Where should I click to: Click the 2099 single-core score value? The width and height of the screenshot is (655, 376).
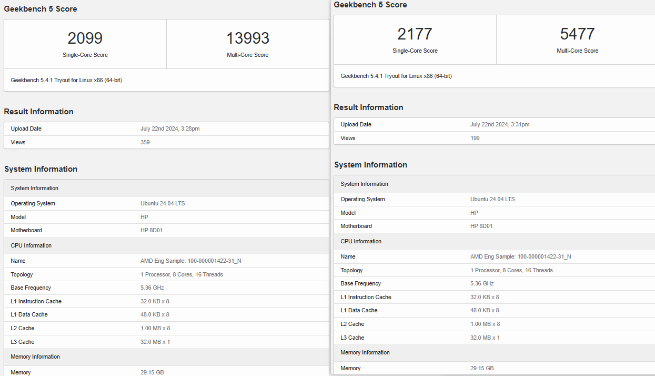pos(85,38)
